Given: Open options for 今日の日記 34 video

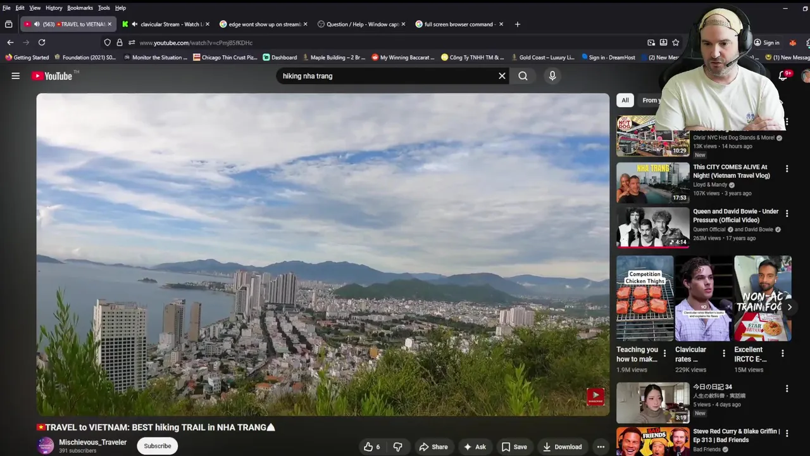Looking at the screenshot, I should tap(787, 388).
